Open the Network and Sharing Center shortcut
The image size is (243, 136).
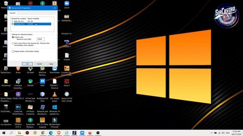(42, 110)
